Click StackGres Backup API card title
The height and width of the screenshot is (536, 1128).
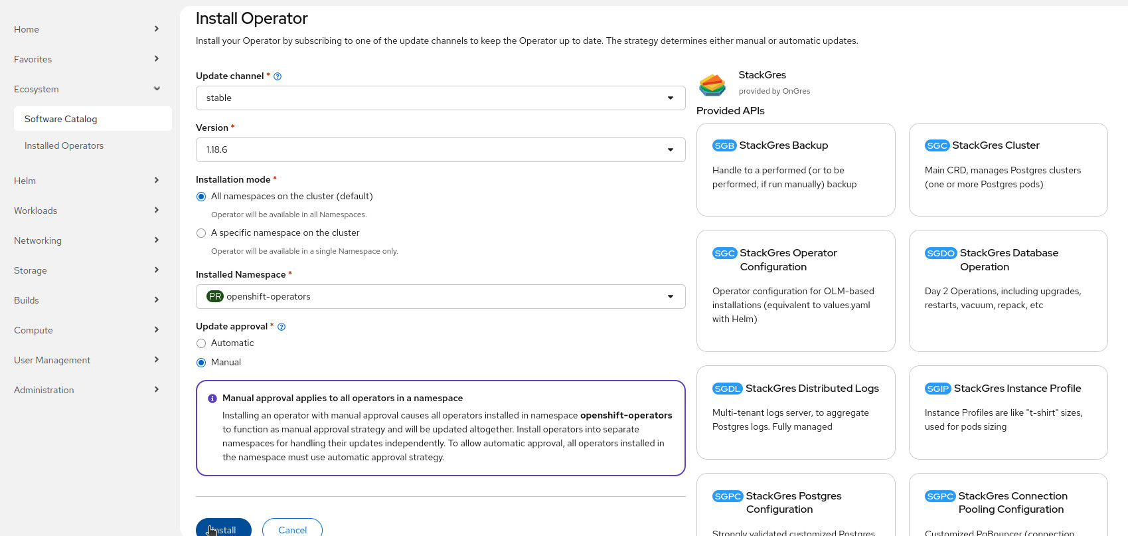coord(783,145)
